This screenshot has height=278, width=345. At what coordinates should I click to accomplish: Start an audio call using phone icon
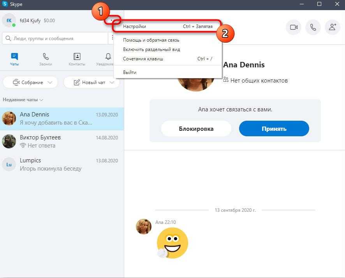(313, 27)
